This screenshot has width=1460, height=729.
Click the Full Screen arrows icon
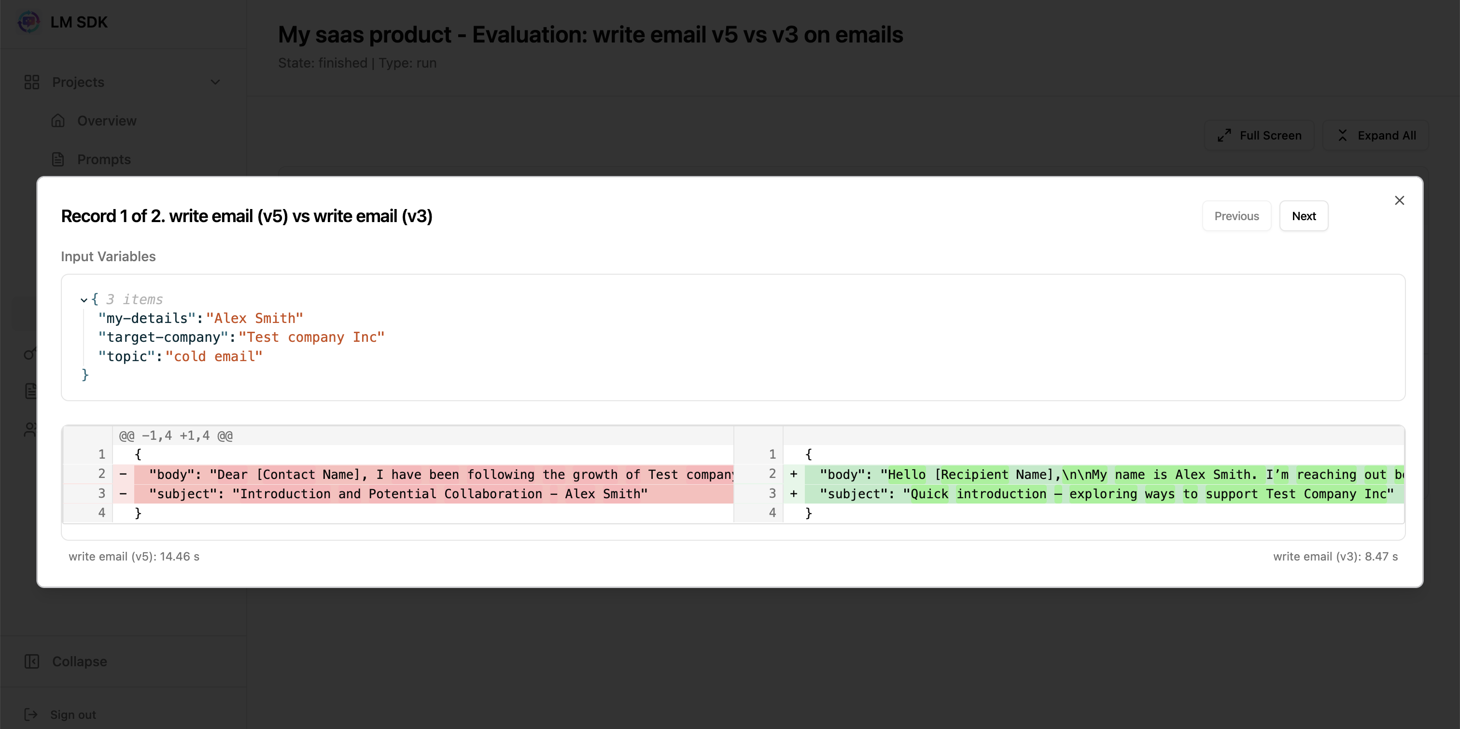[x=1224, y=136]
